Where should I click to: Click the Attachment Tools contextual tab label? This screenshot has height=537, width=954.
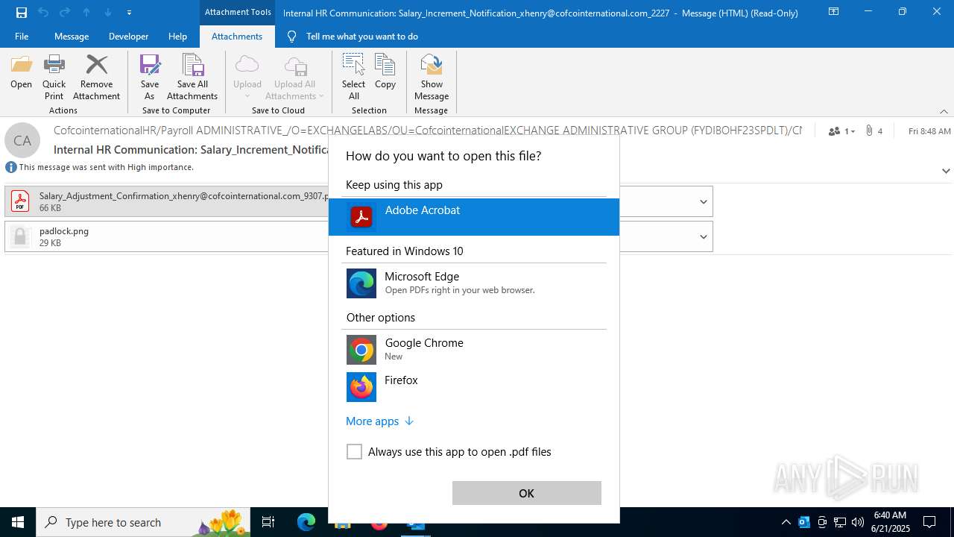pyautogui.click(x=238, y=12)
